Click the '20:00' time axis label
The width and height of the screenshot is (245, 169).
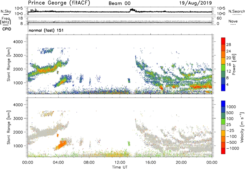coord(181,163)
